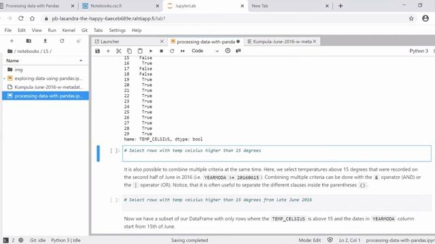Screen dimensions: 435x244
Task: Open the Help menu
Action: (137, 30)
